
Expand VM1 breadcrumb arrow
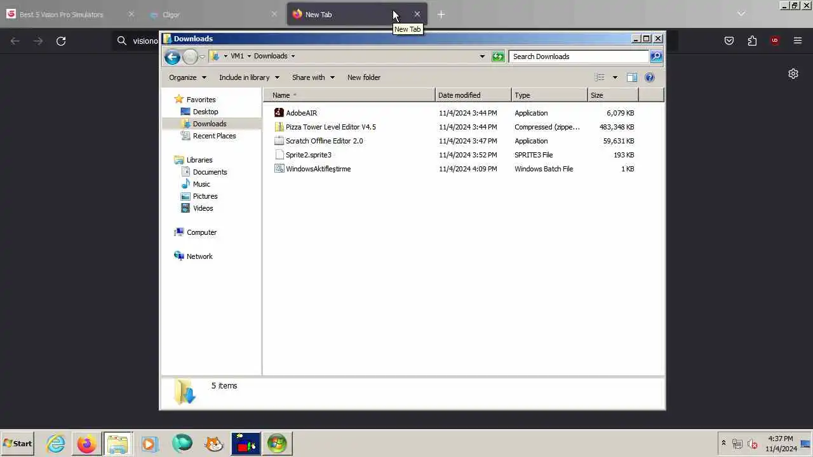249,56
